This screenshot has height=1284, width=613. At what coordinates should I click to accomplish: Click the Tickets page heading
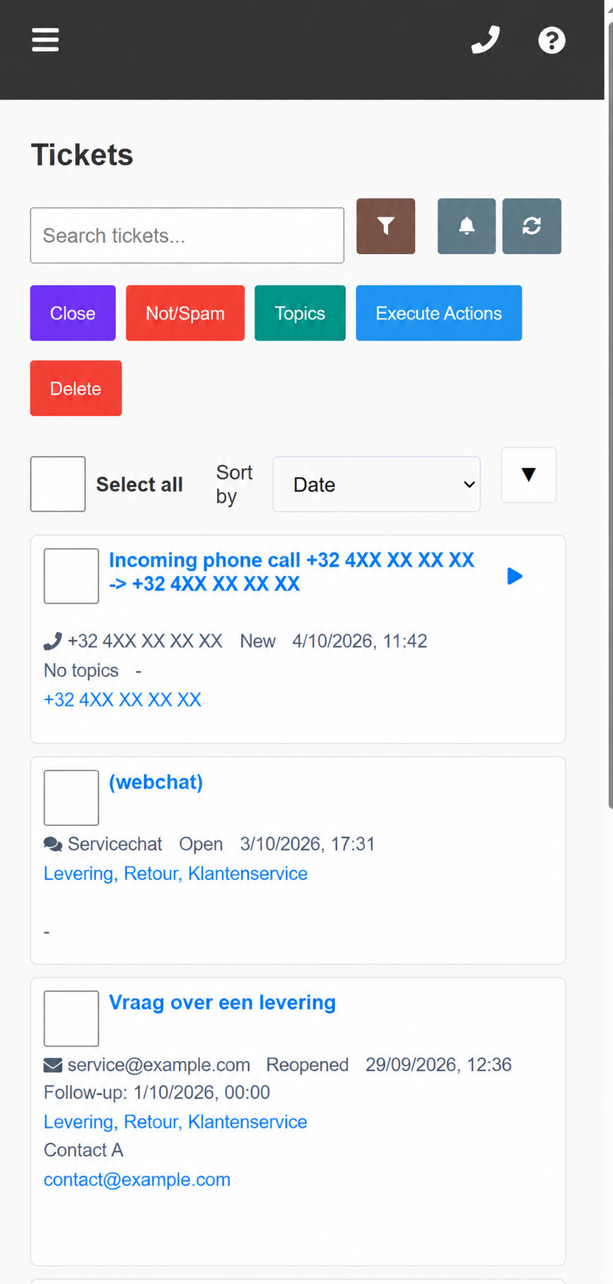coord(82,155)
